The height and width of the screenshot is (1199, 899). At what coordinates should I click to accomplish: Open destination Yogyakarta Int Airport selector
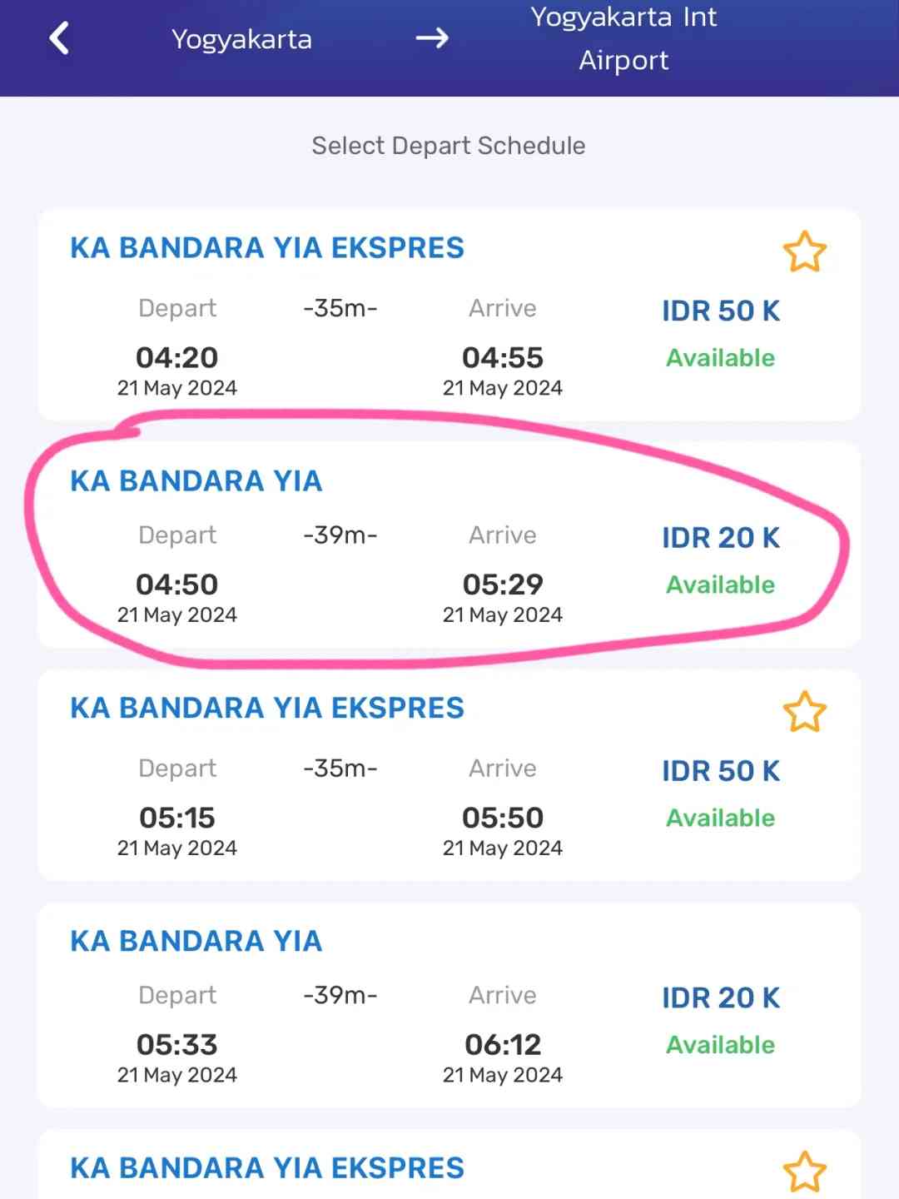623,38
